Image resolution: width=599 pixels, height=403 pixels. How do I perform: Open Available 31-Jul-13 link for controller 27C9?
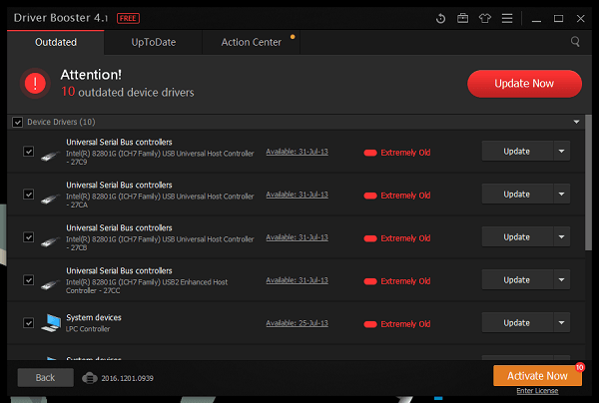coord(297,152)
